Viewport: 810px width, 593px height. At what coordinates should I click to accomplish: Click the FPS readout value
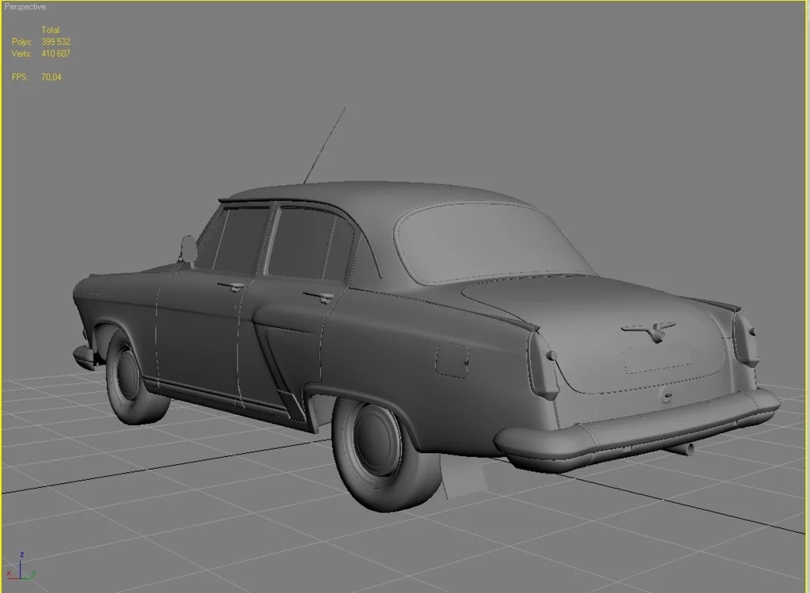51,77
